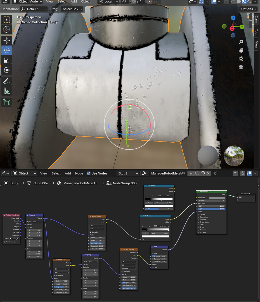This screenshot has width=260, height=302.
Task: Click the blue Z axis gizmo ball
Action: (233, 18)
